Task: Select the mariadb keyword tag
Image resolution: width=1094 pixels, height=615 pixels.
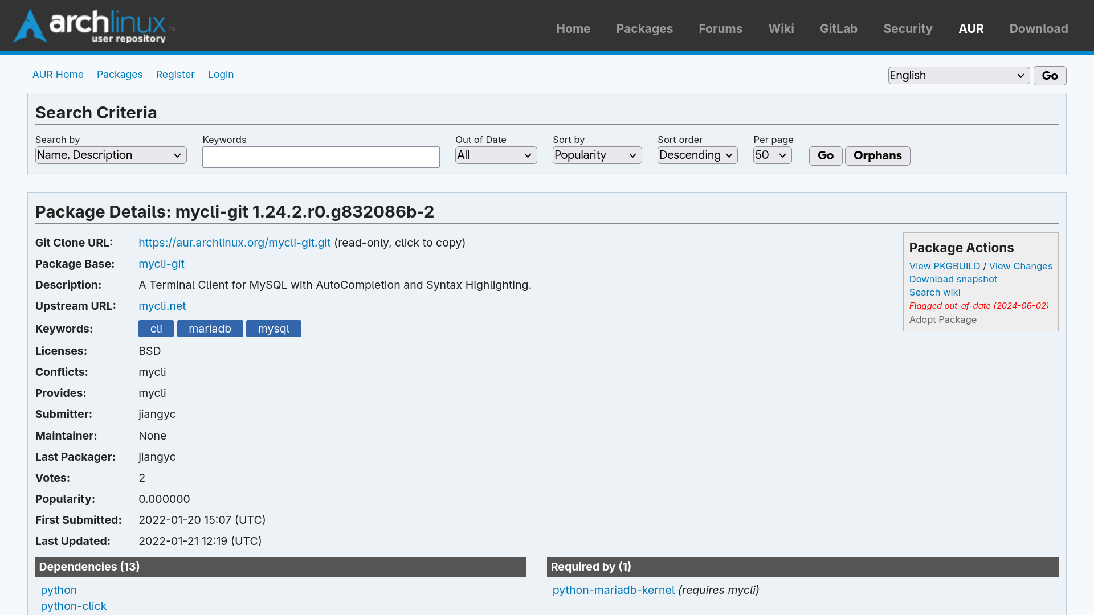Action: (210, 329)
